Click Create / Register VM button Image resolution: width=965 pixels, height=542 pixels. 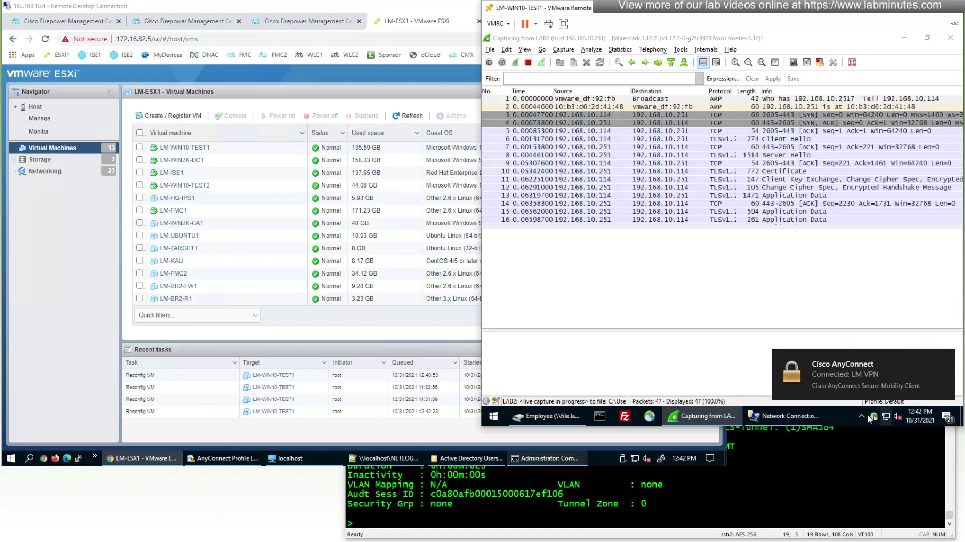[168, 116]
